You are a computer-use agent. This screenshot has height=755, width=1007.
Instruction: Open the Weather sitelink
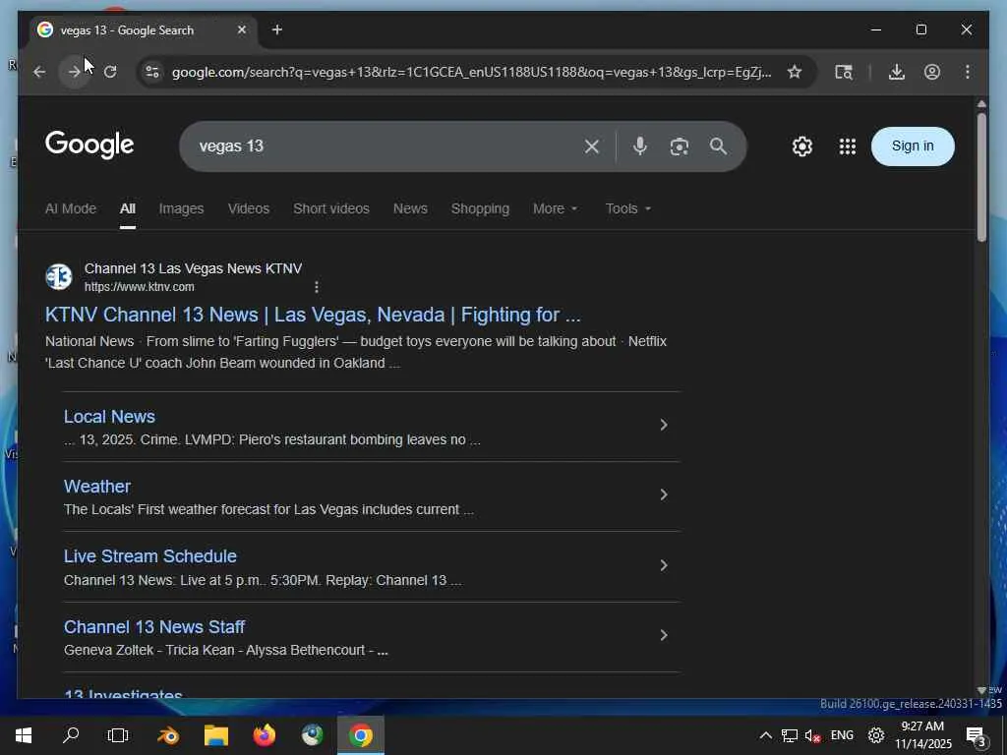97,487
